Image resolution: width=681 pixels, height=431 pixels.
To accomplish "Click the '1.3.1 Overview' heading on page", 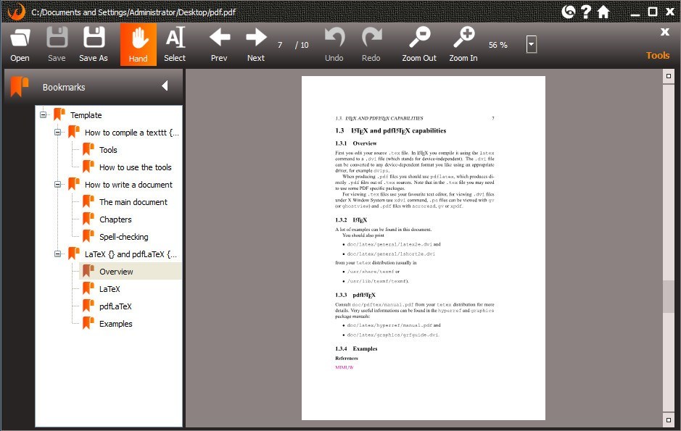I will 355,143.
